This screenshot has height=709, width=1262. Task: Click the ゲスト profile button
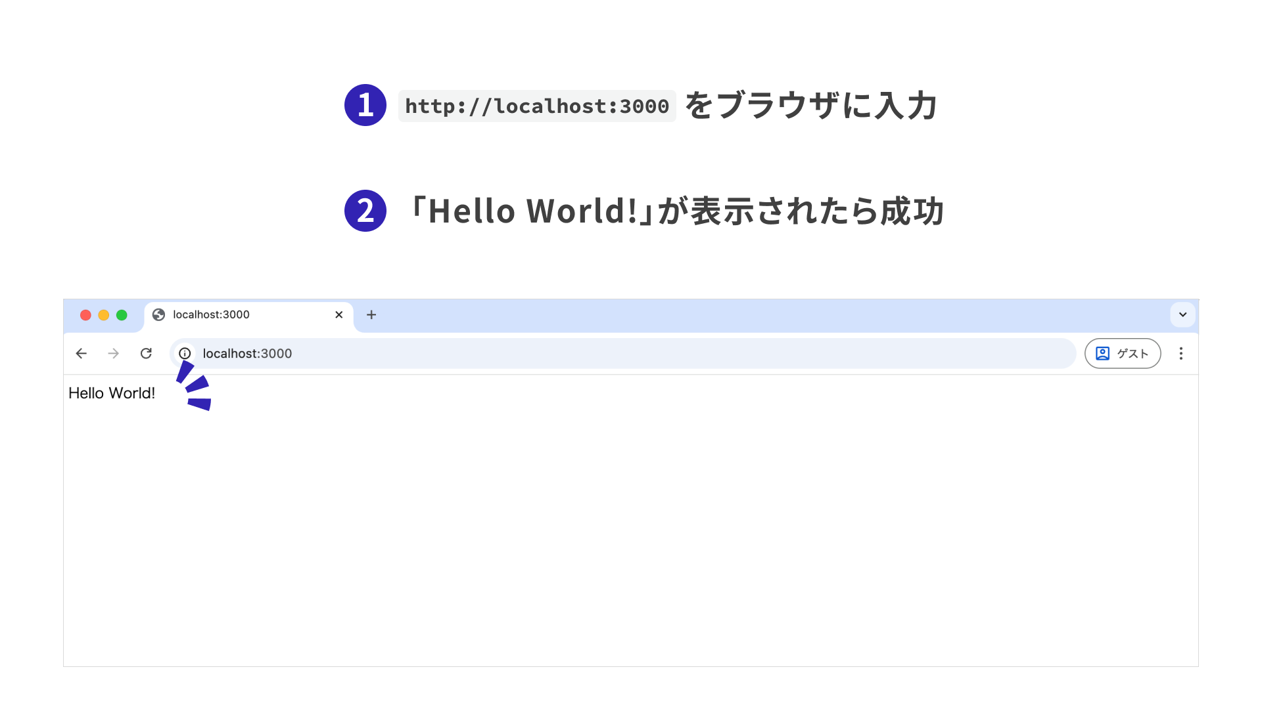pyautogui.click(x=1122, y=354)
